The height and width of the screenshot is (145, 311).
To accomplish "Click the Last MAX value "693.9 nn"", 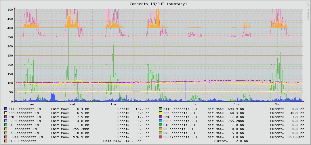I will click(236, 109).
